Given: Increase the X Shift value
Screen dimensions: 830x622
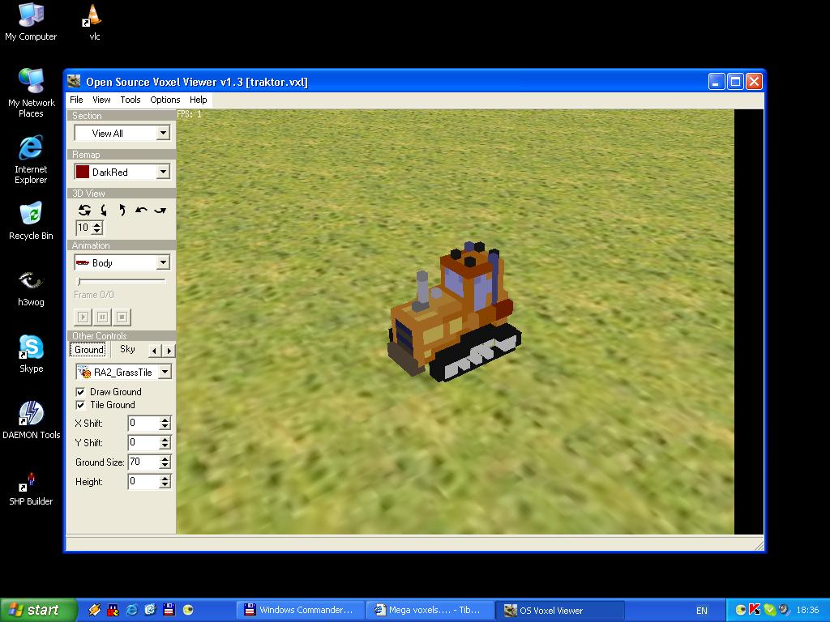Looking at the screenshot, I should click(x=165, y=420).
